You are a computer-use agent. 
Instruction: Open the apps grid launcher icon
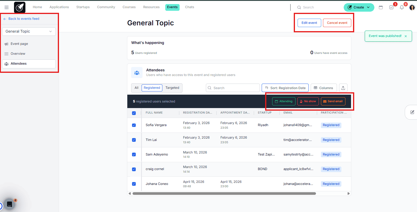[x=6, y=7]
